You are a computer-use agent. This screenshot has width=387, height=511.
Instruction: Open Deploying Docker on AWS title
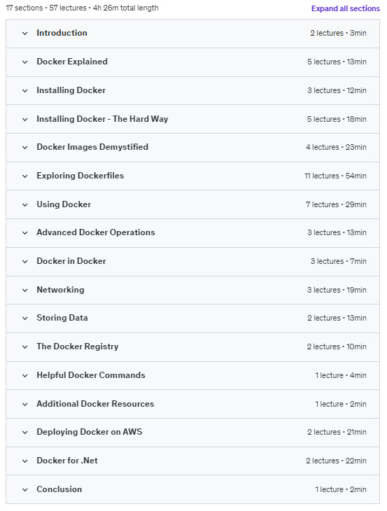[x=90, y=432]
